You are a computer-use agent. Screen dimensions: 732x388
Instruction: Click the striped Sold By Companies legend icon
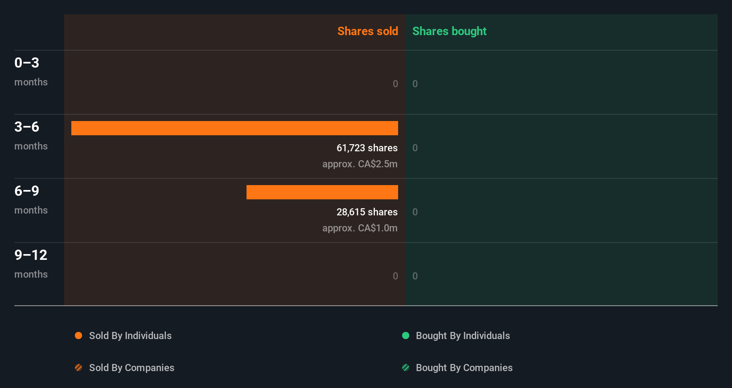point(78,368)
